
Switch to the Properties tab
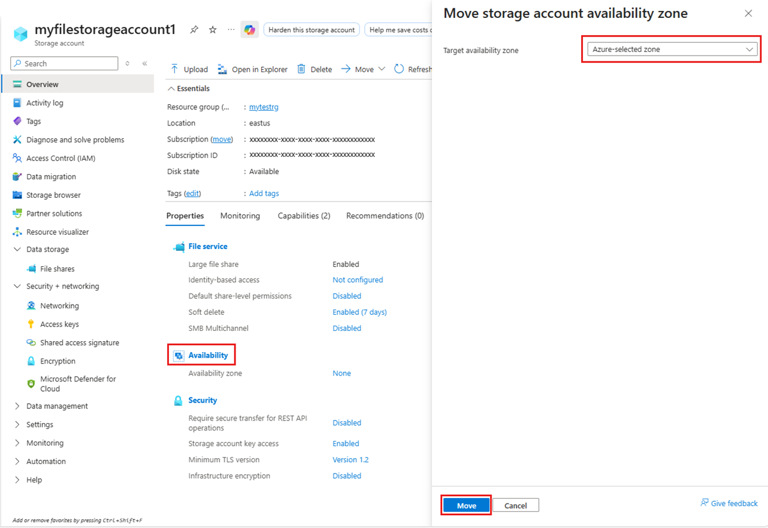point(185,216)
